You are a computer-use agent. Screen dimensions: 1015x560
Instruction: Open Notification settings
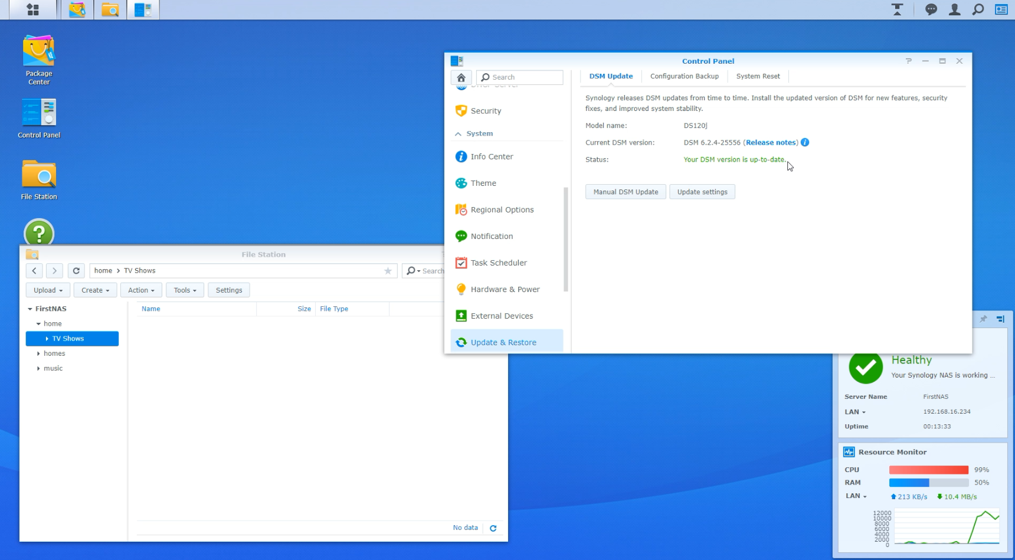click(x=507, y=236)
